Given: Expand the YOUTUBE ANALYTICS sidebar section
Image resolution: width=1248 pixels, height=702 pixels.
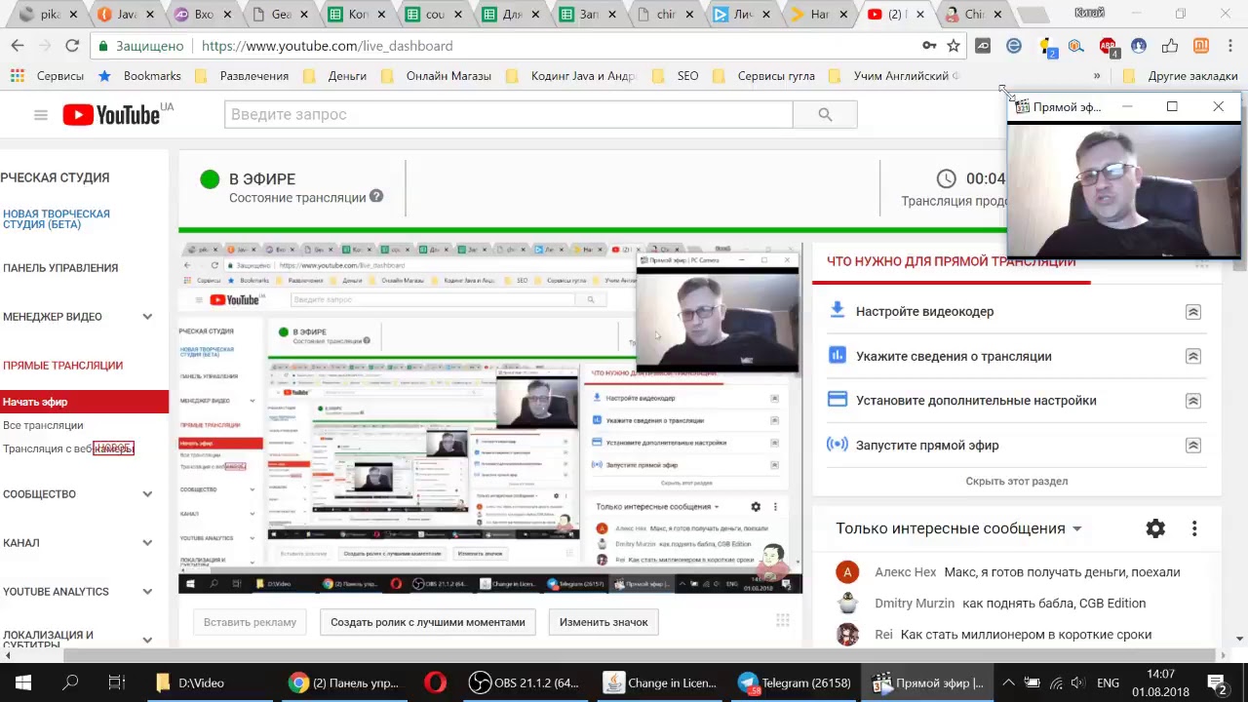Looking at the screenshot, I should pos(147,592).
